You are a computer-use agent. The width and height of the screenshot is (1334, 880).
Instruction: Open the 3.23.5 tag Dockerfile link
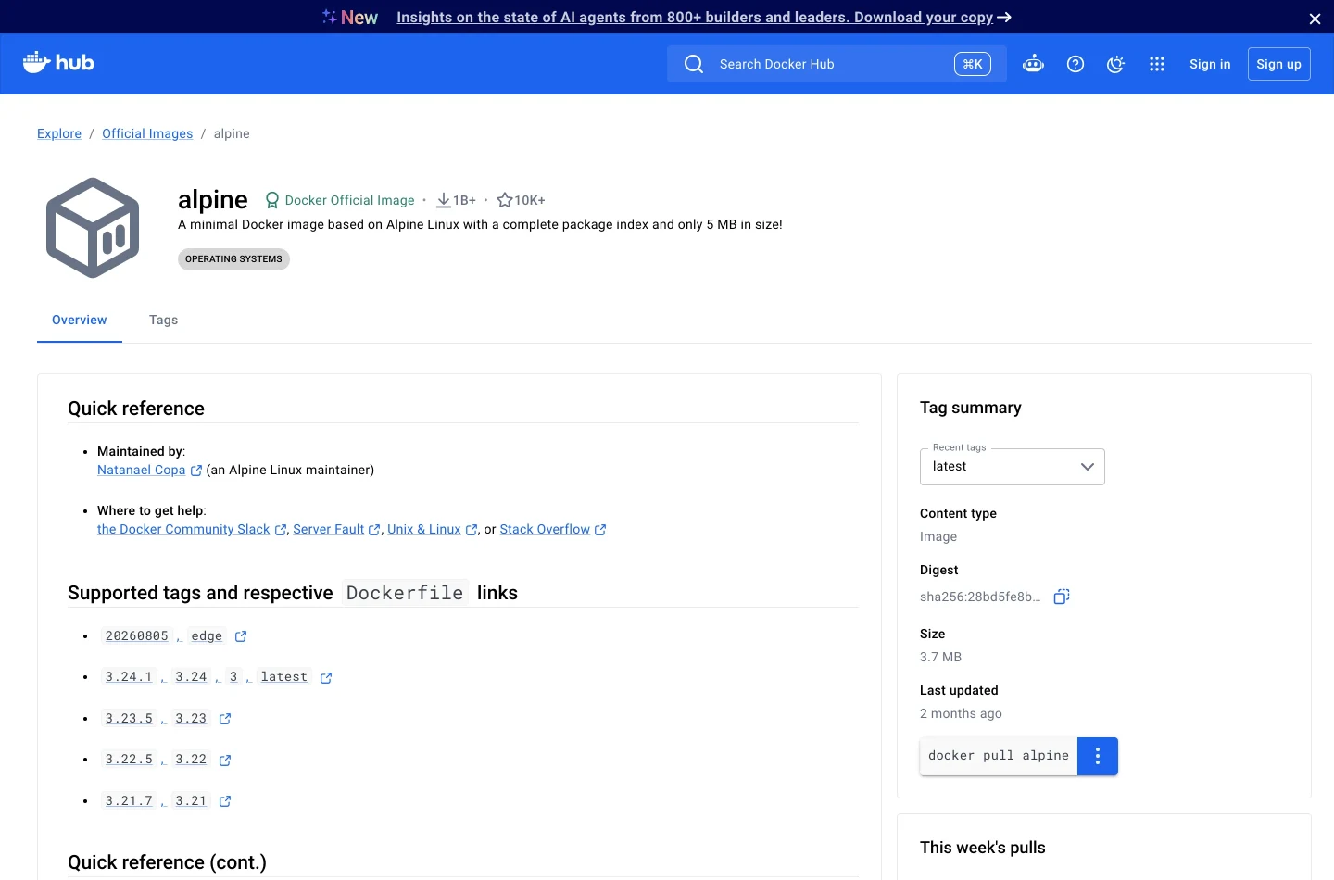pos(129,719)
